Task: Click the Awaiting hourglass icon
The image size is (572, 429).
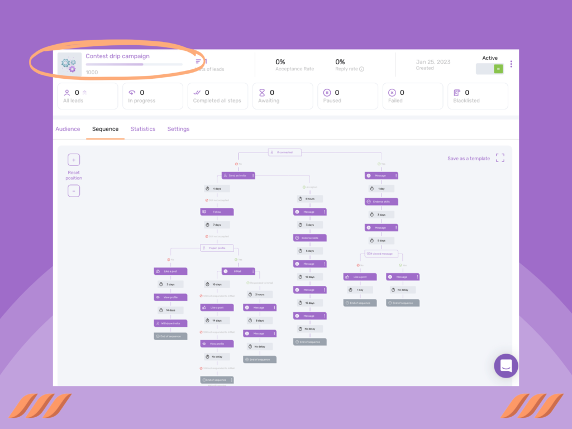Action: (262, 93)
